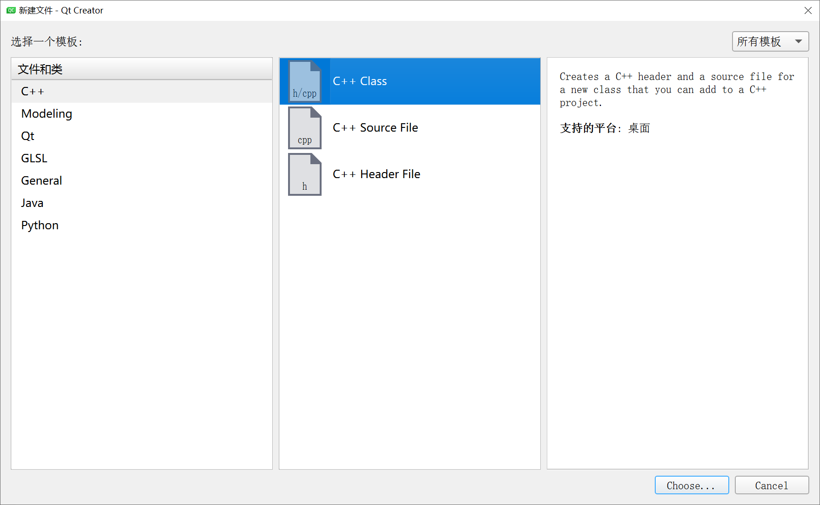Close the 新建文件 dialog
The width and height of the screenshot is (820, 505).
pyautogui.click(x=808, y=10)
